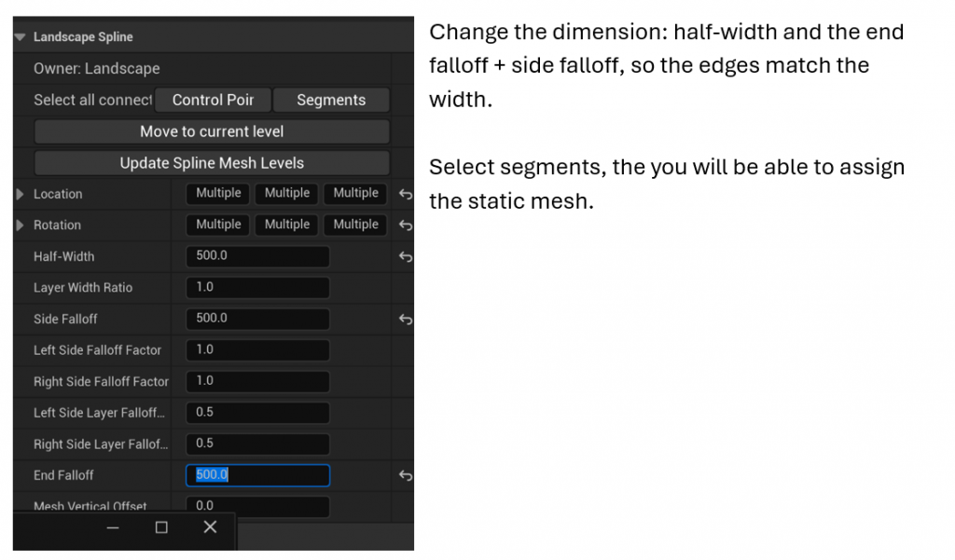Click the Half-Width value field

257,256
